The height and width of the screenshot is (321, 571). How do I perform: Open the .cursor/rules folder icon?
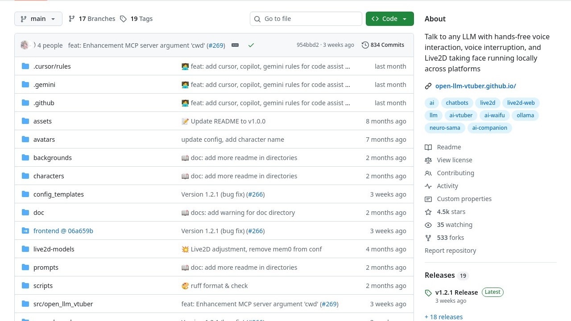[25, 66]
